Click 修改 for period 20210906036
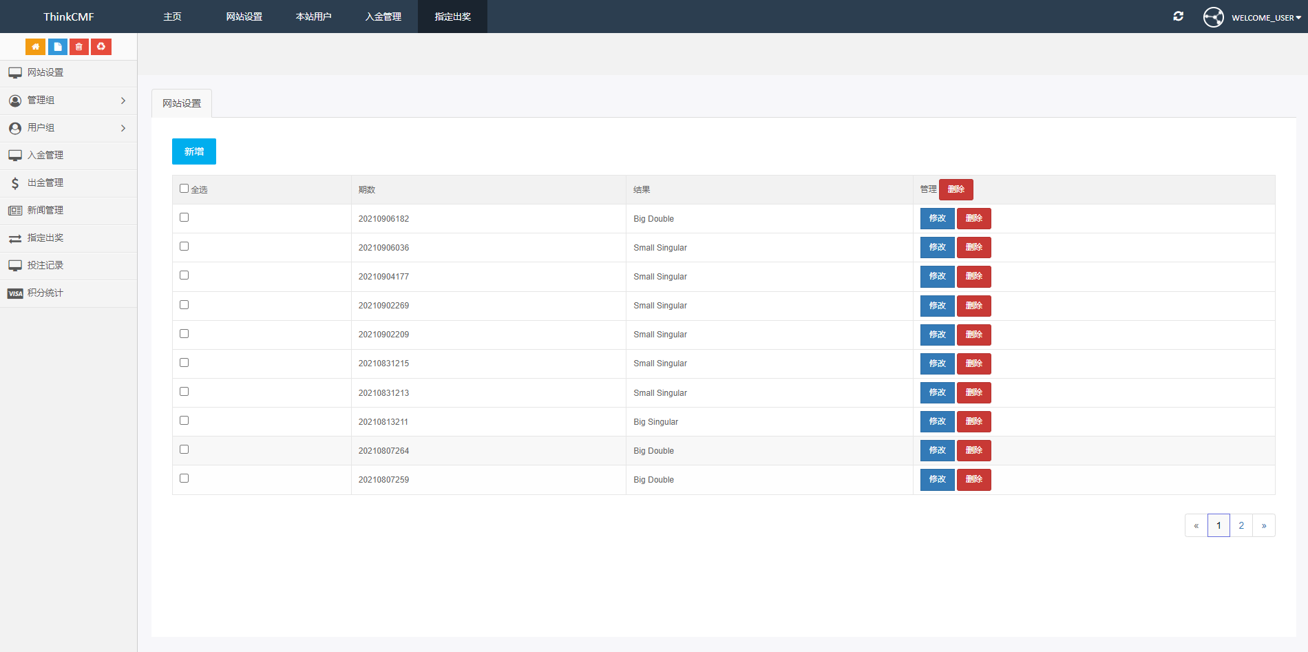 coord(937,247)
